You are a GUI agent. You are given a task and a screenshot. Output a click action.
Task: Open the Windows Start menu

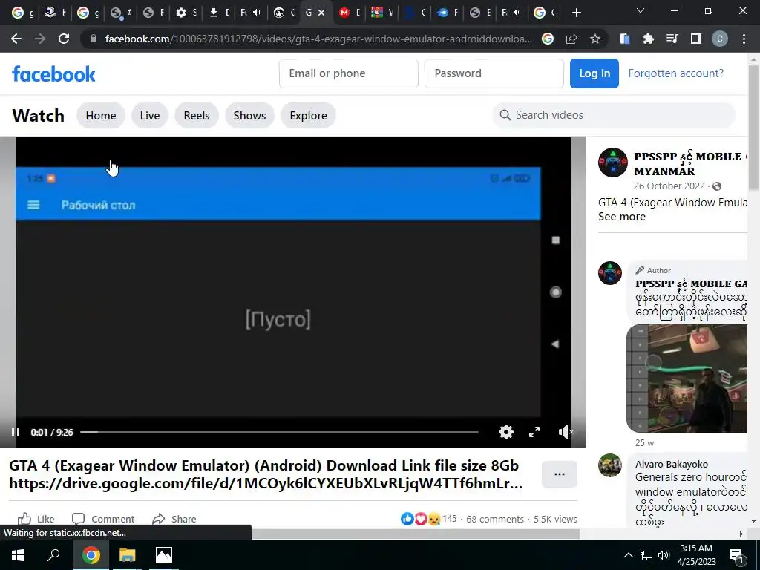(x=18, y=555)
